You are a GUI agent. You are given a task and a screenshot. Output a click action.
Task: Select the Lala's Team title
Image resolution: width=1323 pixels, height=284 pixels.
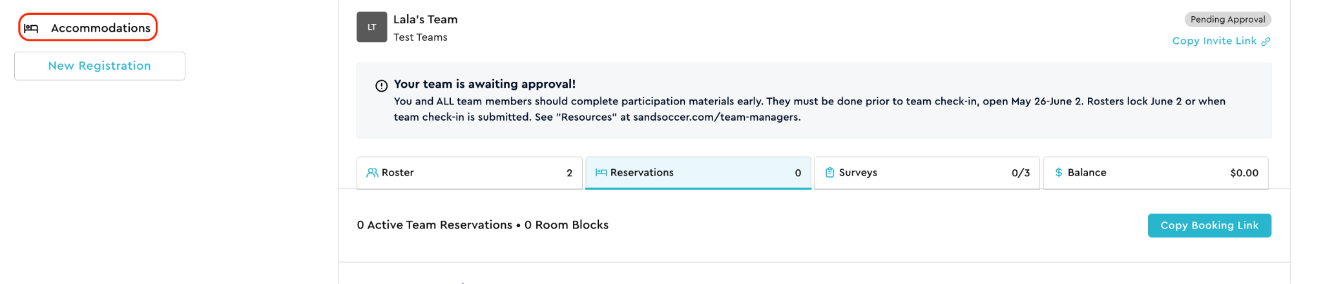point(425,19)
